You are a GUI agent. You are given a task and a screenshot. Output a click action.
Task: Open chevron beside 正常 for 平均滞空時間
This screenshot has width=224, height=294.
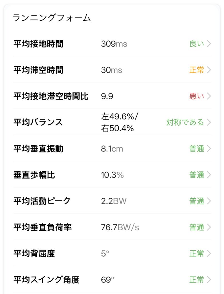(209, 70)
